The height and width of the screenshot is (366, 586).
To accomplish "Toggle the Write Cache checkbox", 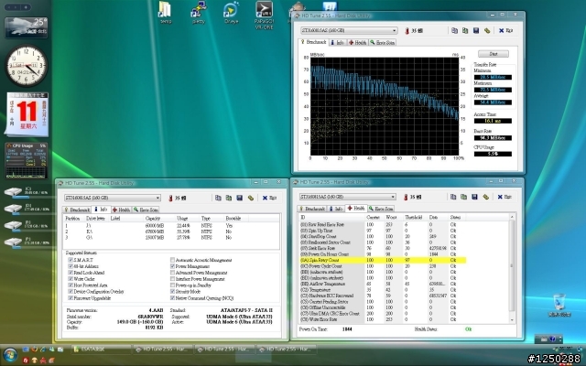I will 71,279.
